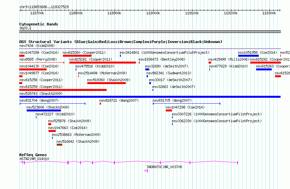The height and width of the screenshot is (189, 290).
Task: Open nsv1047298 (Coe2014) label
Action: point(185,107)
